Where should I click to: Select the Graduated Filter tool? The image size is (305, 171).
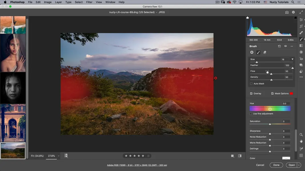click(x=301, y=46)
